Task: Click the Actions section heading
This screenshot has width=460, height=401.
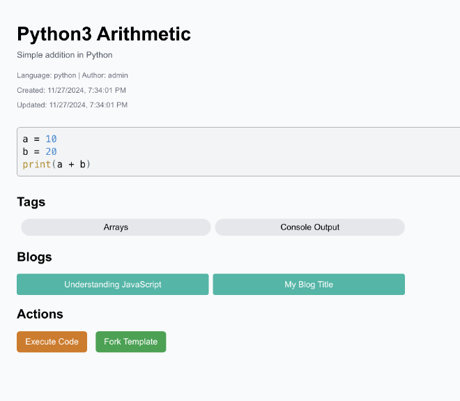Action: click(x=40, y=314)
